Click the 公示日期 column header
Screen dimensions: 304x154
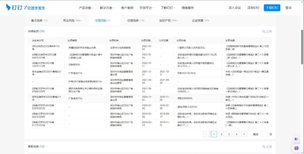[x=164, y=40]
